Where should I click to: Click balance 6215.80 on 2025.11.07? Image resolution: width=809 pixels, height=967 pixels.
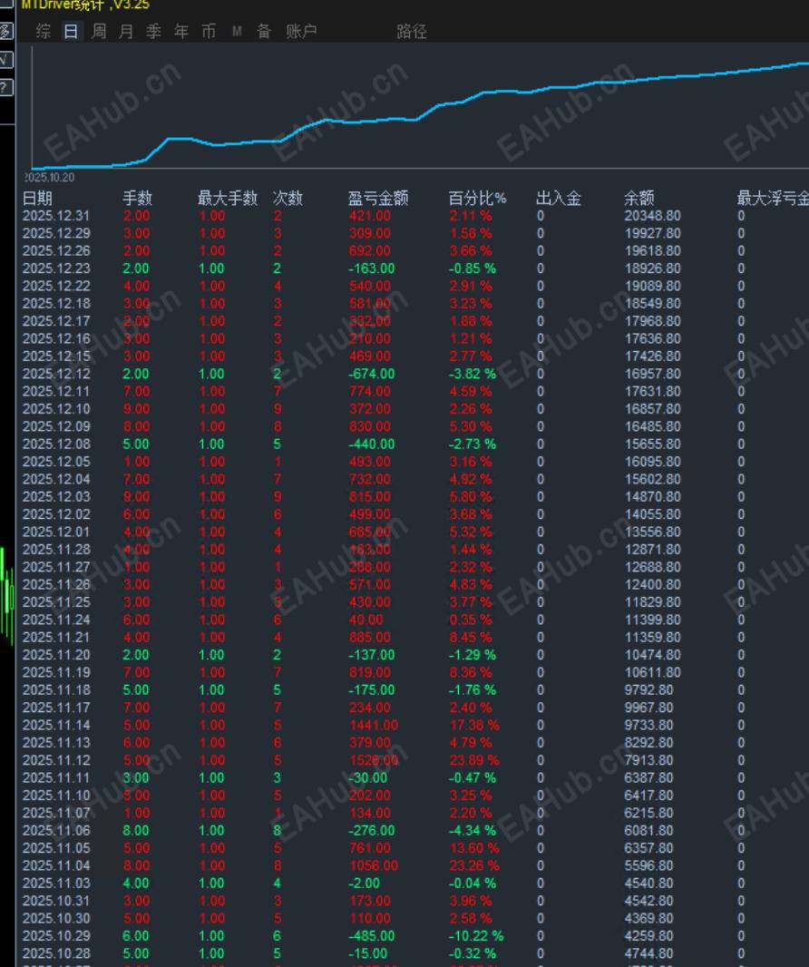tap(649, 813)
